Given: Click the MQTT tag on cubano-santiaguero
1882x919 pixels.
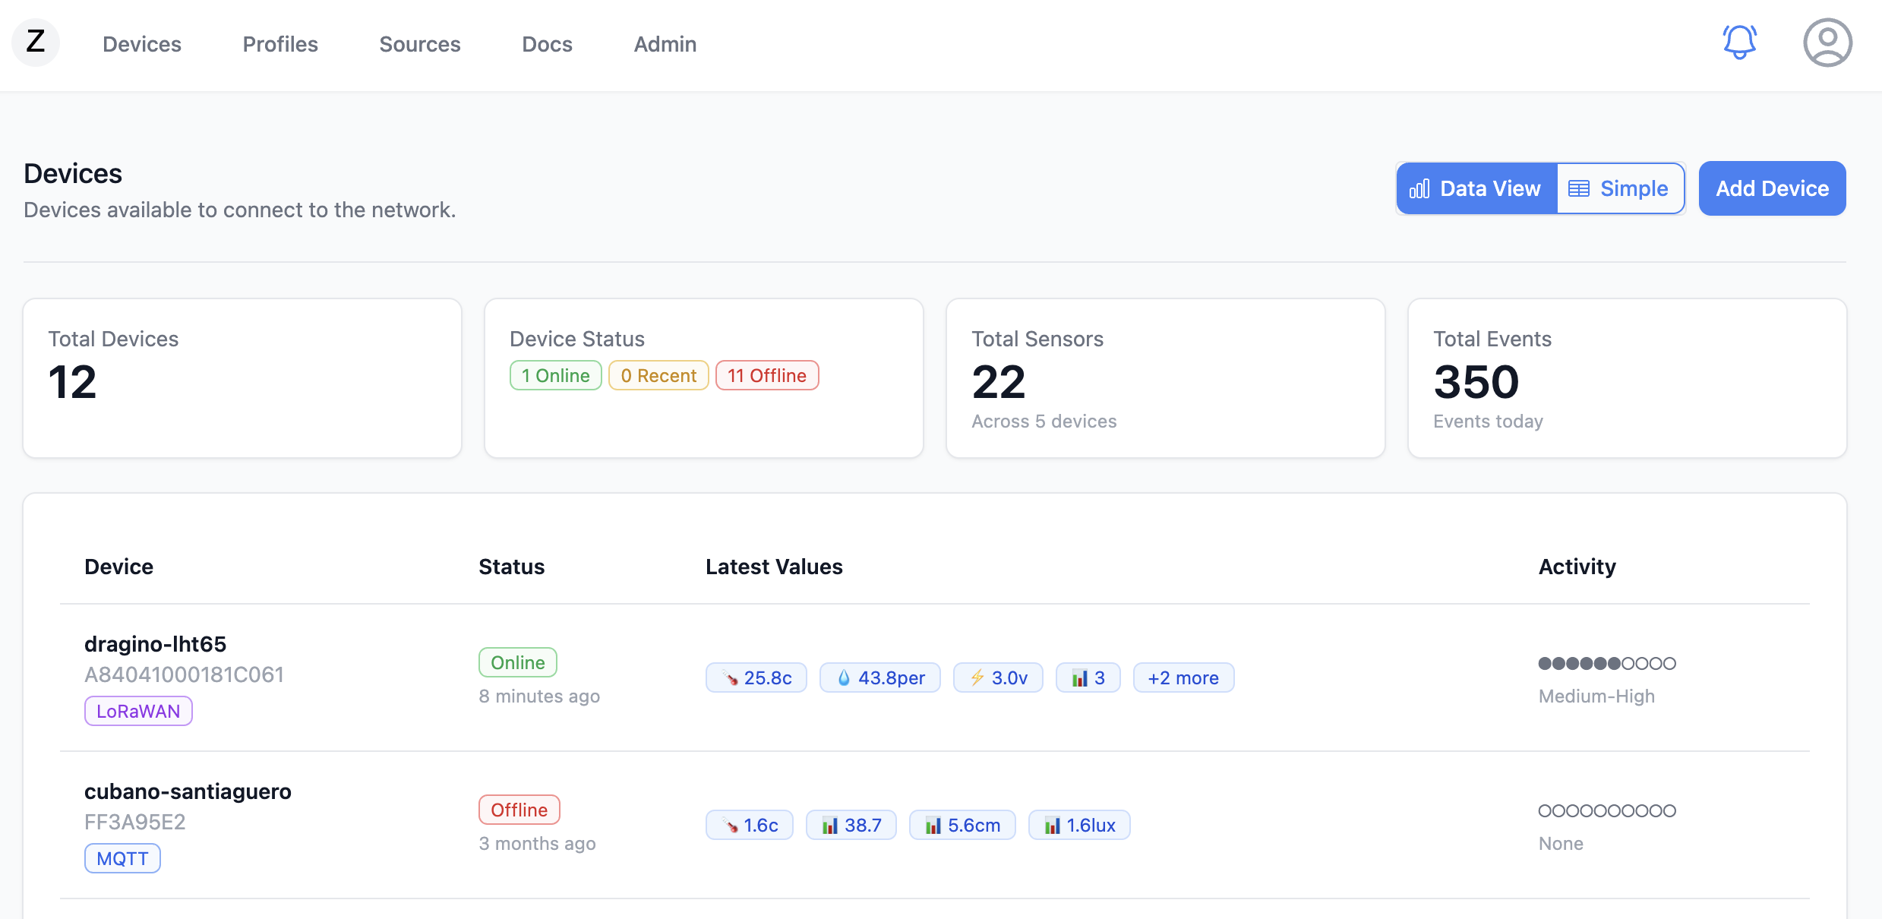Looking at the screenshot, I should pyautogui.click(x=122, y=858).
